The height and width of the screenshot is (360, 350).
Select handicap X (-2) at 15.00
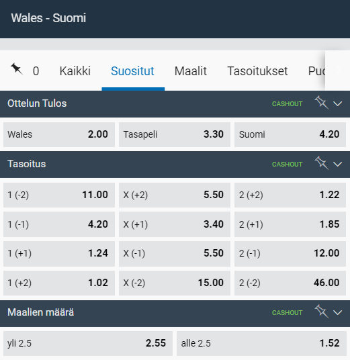point(175,283)
